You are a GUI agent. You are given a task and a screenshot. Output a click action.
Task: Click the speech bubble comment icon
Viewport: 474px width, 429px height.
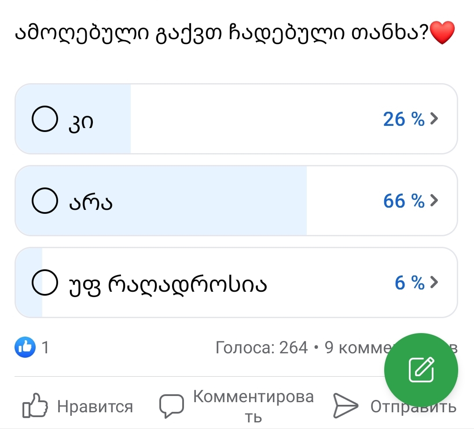click(171, 406)
